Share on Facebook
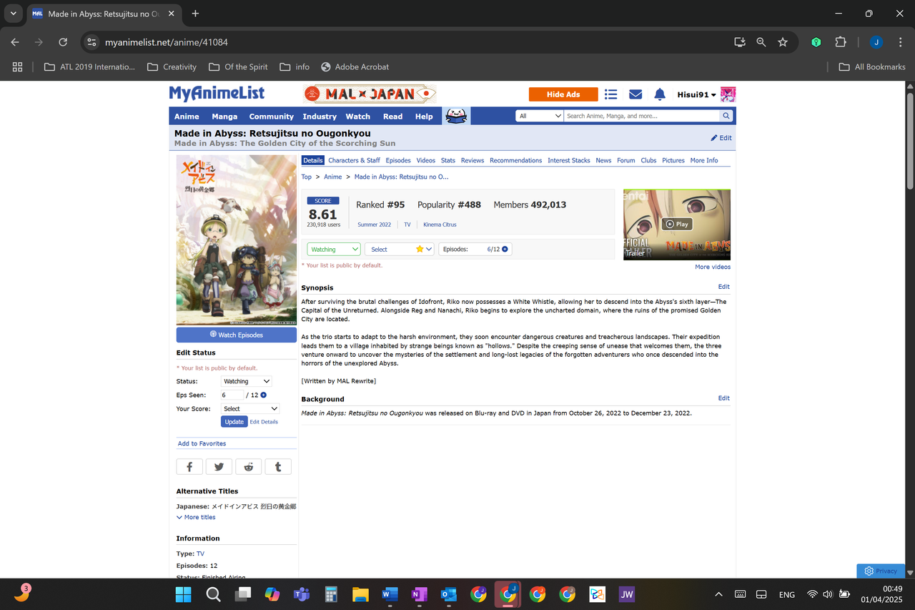Viewport: 915px width, 610px height. pos(189,466)
